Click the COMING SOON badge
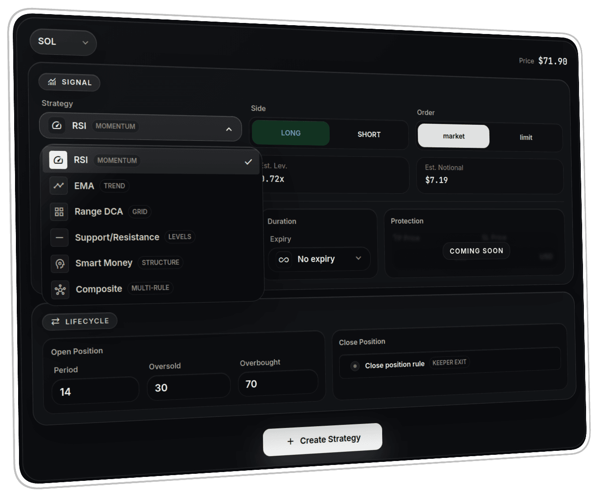Screen dimensions: 598x495 [x=476, y=251]
